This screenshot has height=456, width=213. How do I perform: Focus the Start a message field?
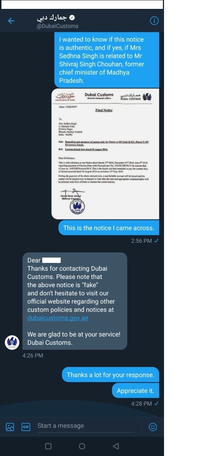(x=86, y=426)
